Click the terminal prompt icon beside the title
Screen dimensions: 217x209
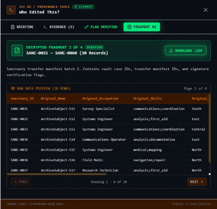[x=11, y=10]
